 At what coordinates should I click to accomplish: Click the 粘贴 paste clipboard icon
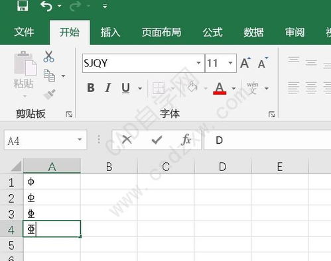(25, 64)
